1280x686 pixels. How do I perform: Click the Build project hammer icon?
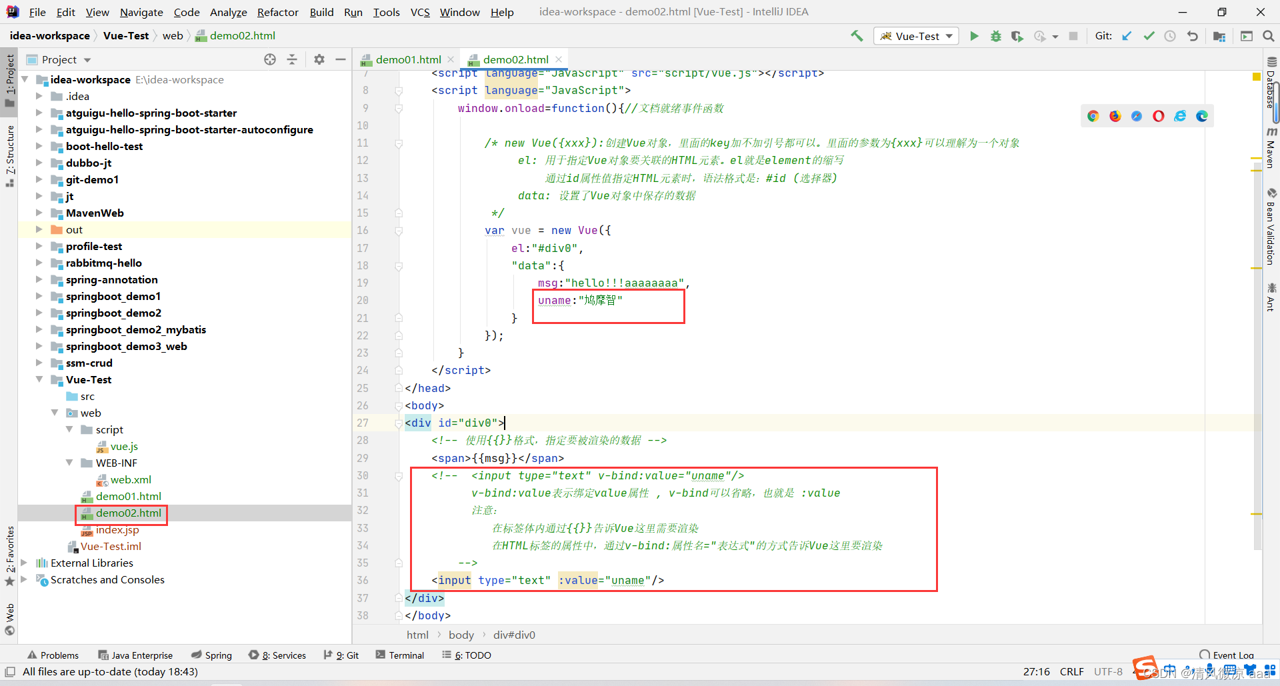(x=857, y=36)
